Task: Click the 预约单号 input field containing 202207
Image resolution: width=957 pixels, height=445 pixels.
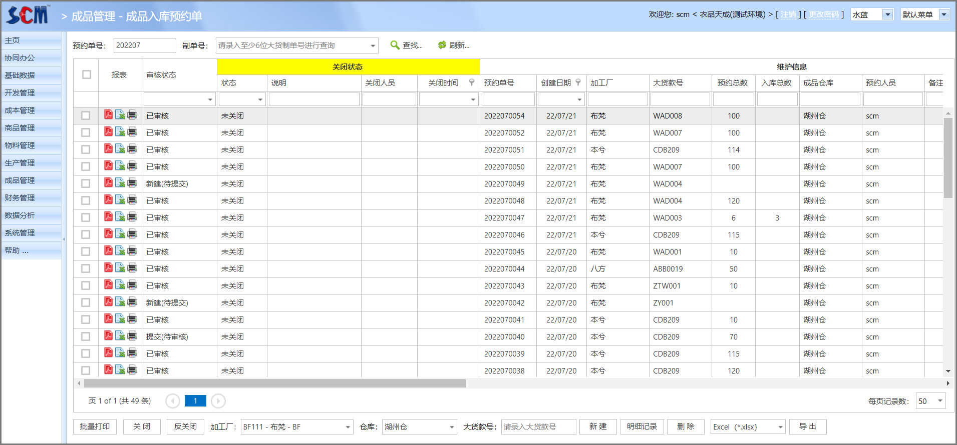Action: [145, 45]
